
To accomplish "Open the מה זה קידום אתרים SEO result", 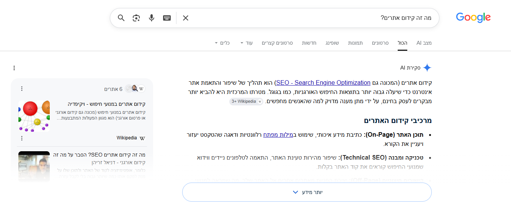I will pos(100,158).
